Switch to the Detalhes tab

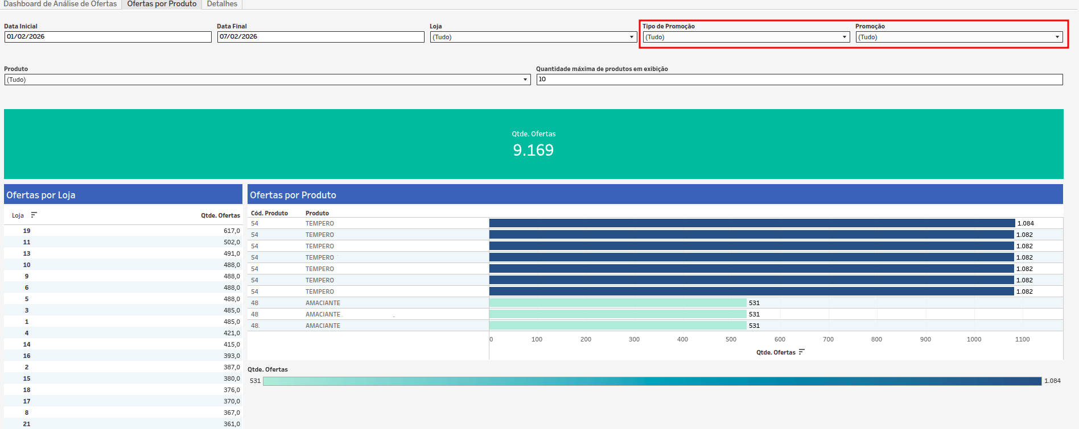222,4
